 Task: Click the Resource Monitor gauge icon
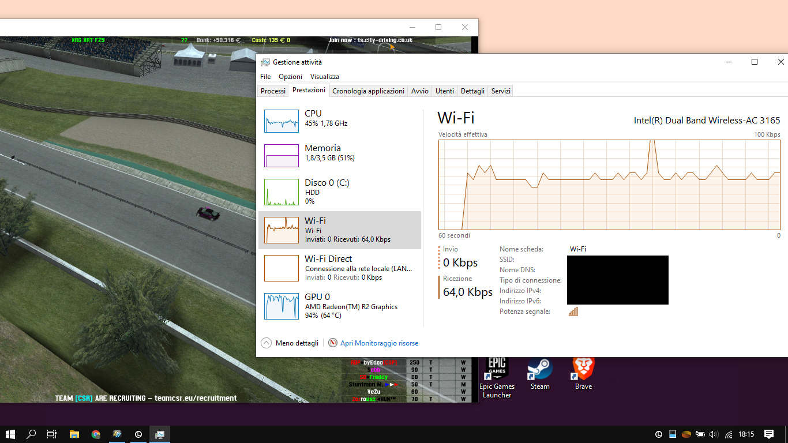[333, 343]
